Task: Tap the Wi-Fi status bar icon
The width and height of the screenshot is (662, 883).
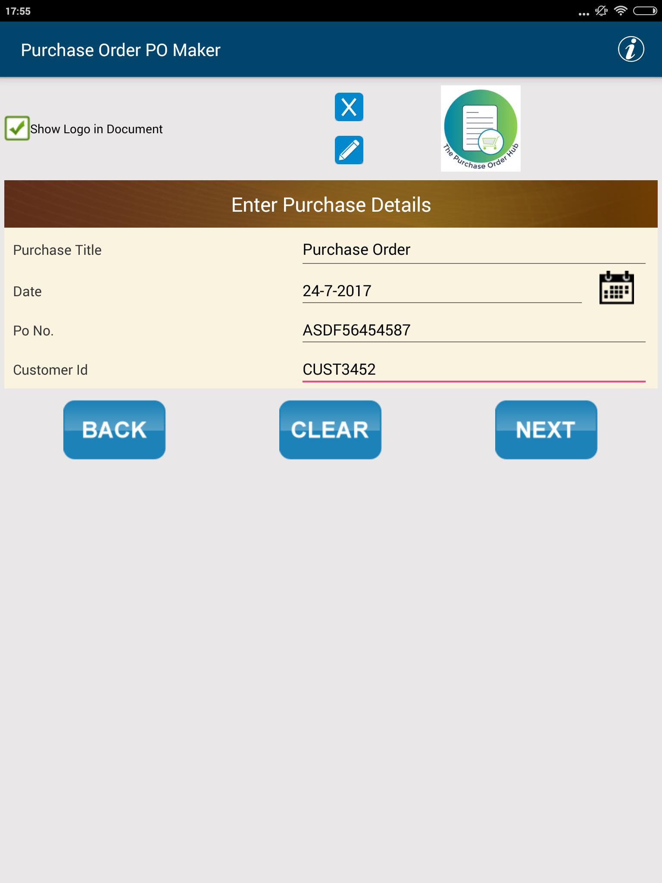Action: (x=621, y=11)
